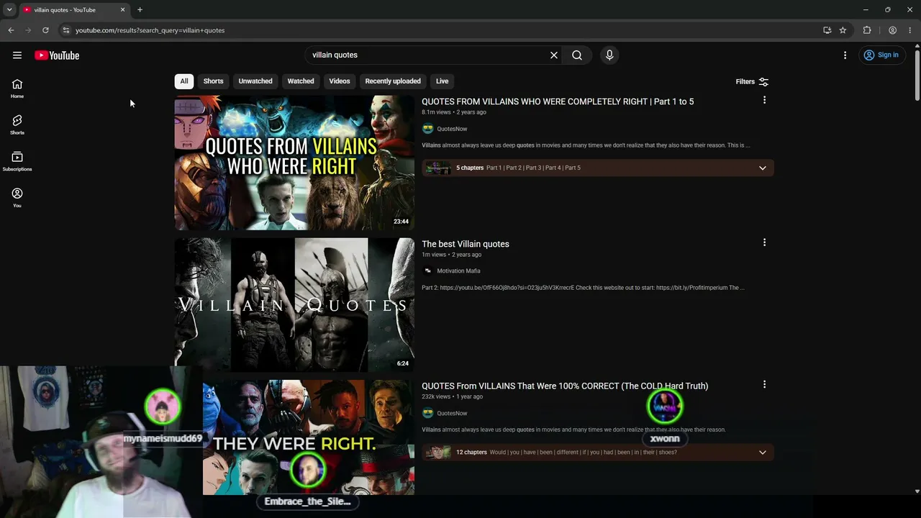The height and width of the screenshot is (518, 921).
Task: Go back to the previous page
Action: pos(11,30)
